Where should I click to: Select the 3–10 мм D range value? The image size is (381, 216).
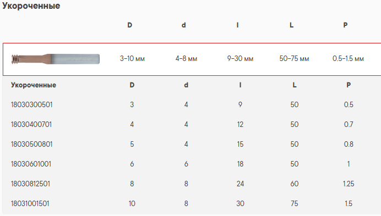pos(132,58)
